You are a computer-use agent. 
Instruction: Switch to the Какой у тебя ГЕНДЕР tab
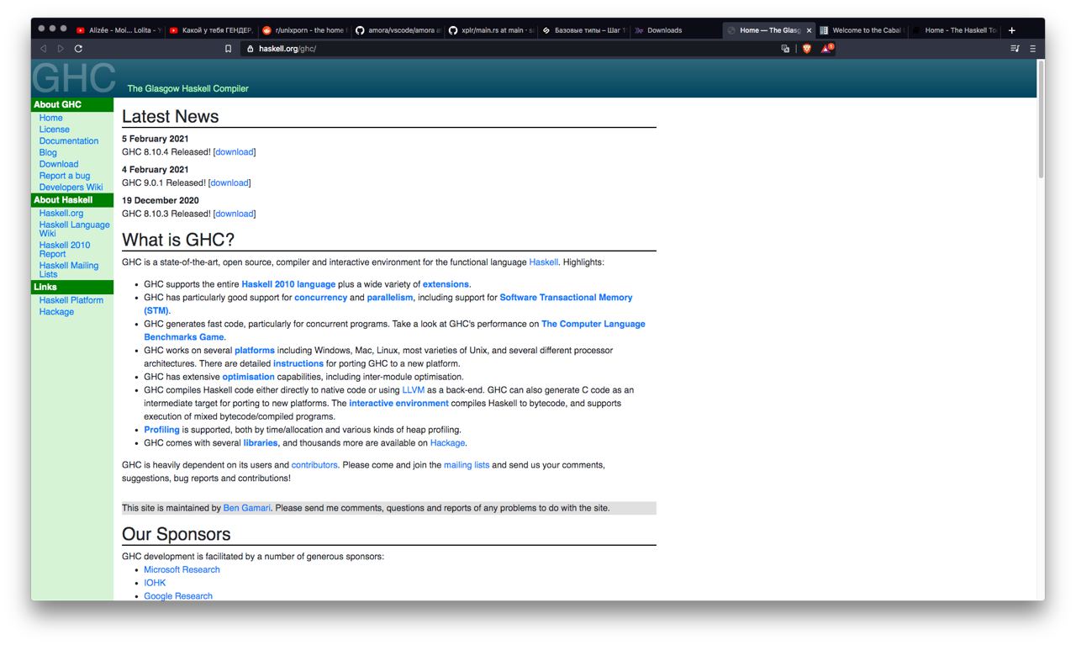[210, 30]
